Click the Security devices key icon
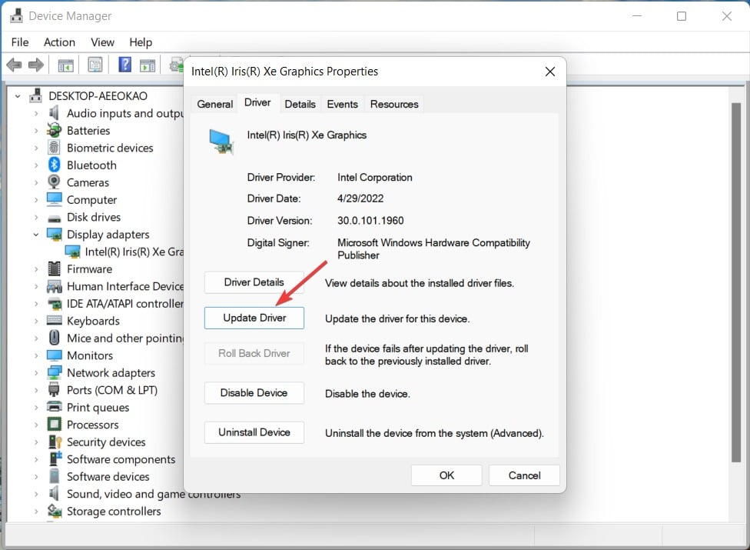 tap(55, 442)
